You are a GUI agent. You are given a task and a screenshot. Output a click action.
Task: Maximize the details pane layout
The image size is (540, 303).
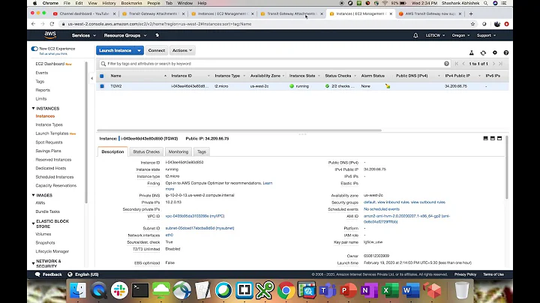[x=499, y=139]
